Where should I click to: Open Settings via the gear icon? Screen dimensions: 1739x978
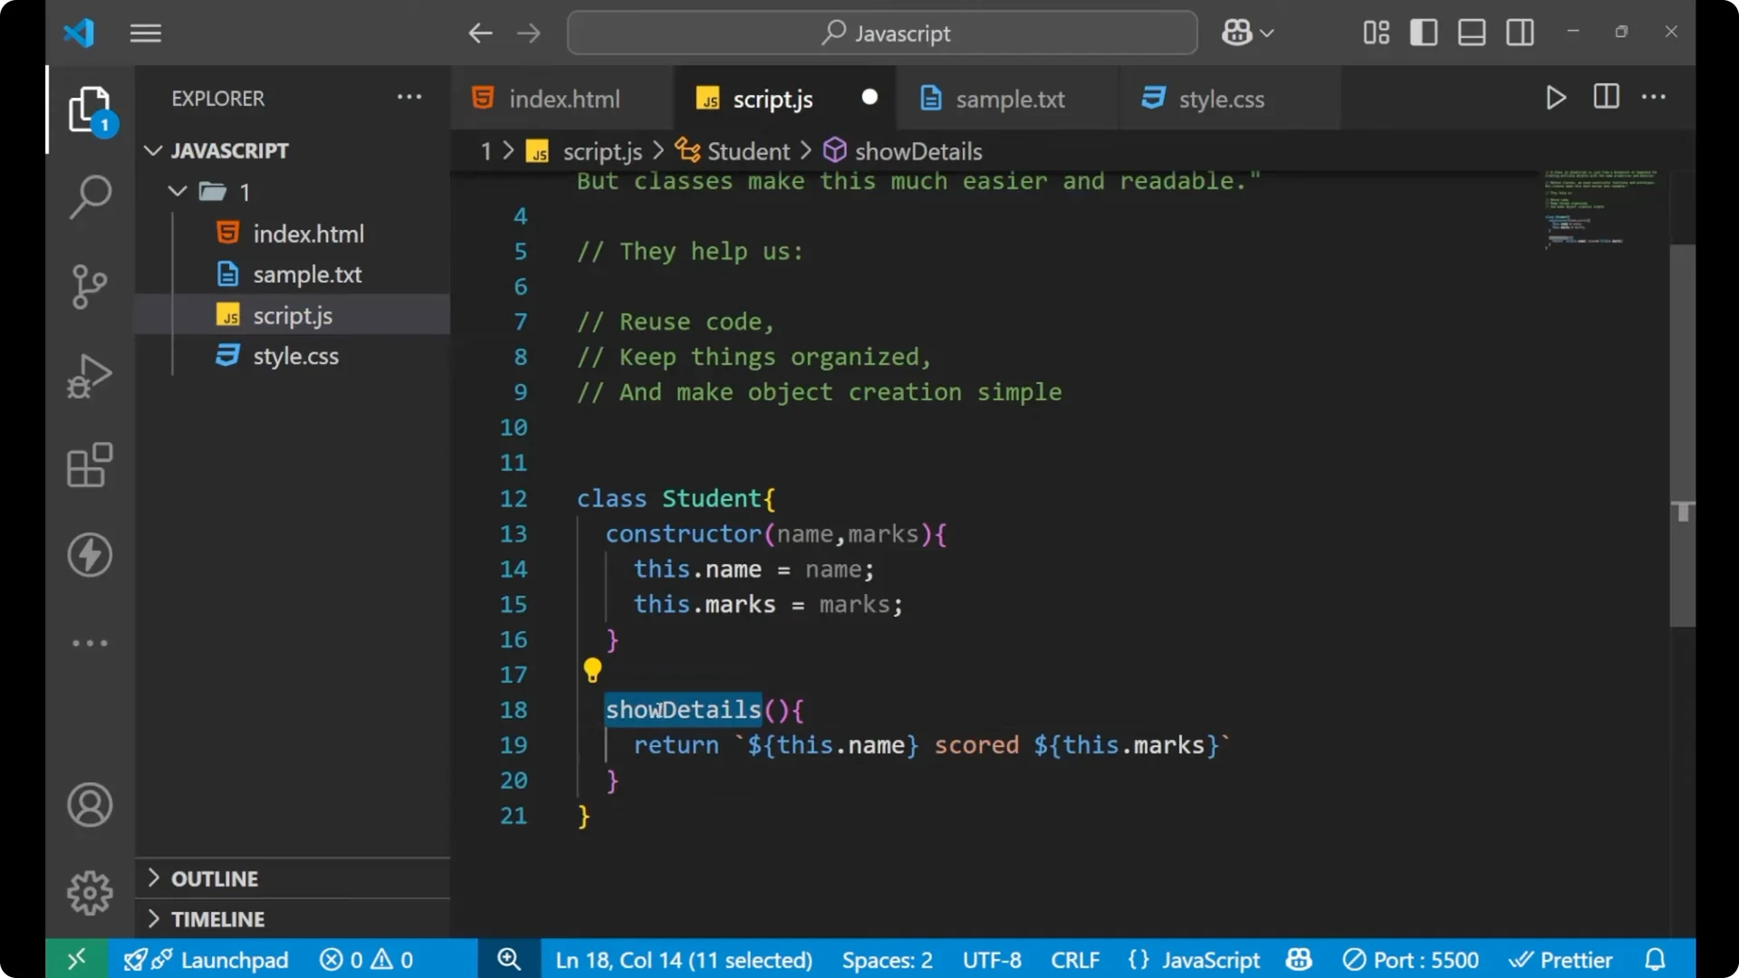pyautogui.click(x=90, y=892)
